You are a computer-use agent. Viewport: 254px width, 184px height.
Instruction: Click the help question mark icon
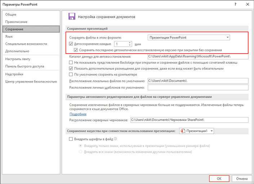click(235, 4)
